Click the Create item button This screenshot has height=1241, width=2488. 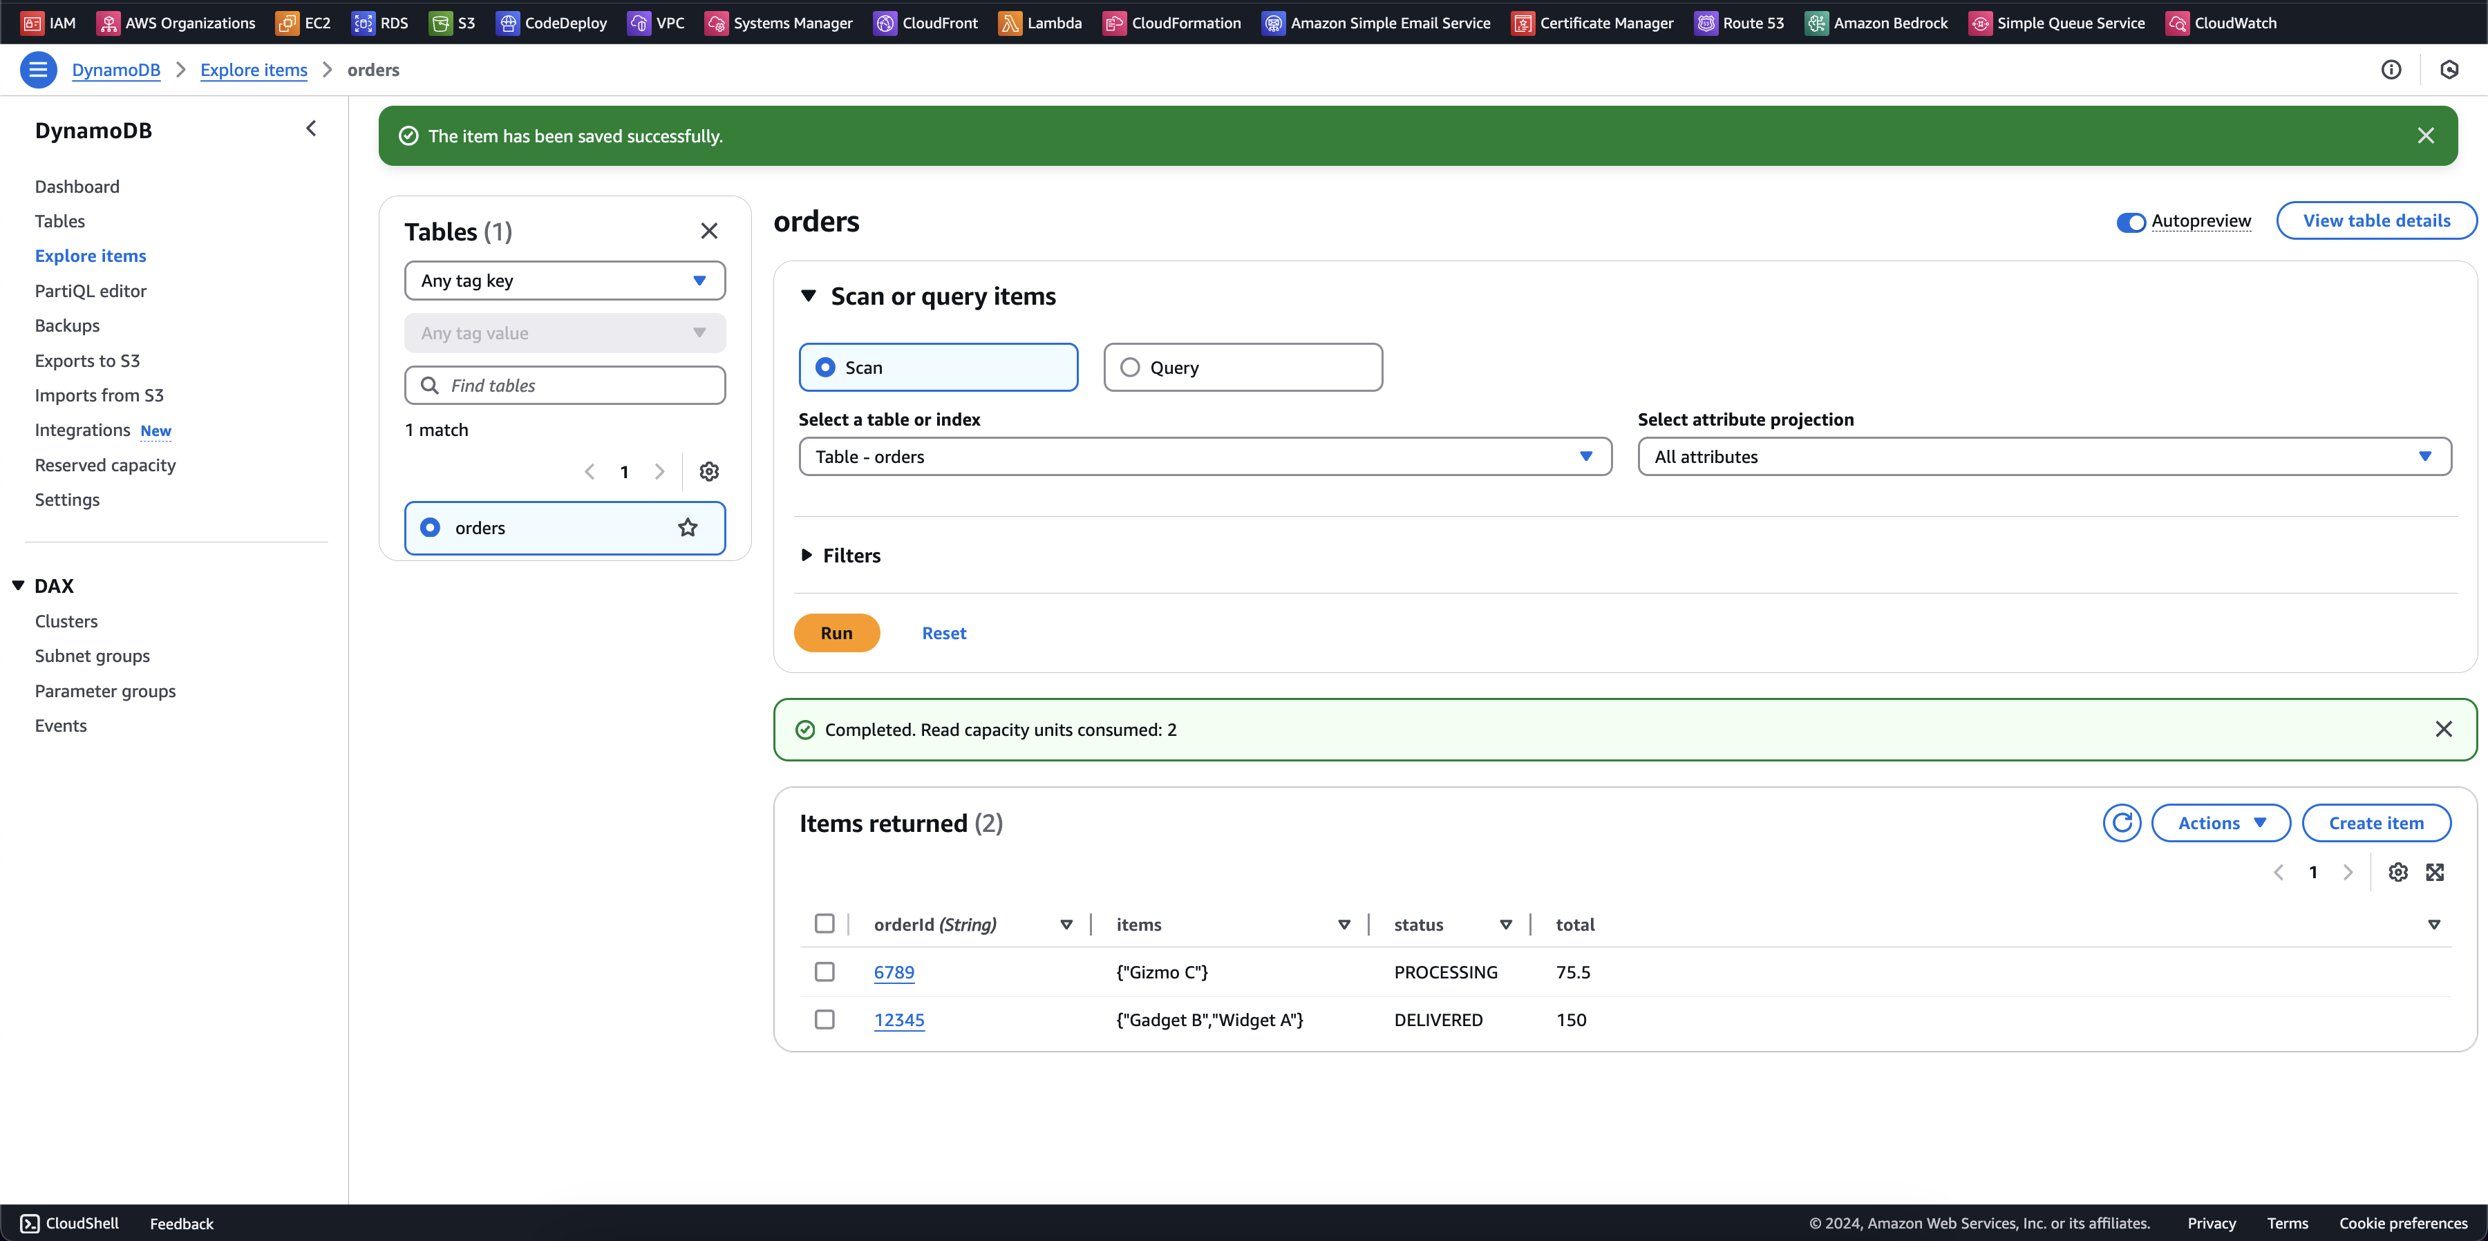(x=2376, y=823)
